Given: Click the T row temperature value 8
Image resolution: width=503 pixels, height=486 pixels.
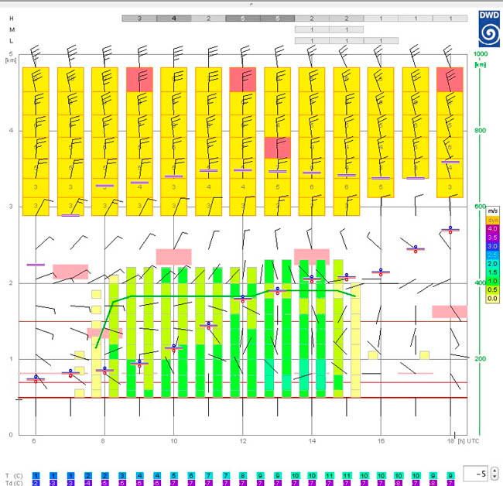Looking at the screenshot, I should (243, 476).
